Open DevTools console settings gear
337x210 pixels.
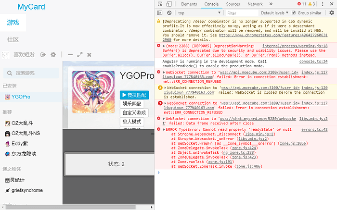(332, 13)
